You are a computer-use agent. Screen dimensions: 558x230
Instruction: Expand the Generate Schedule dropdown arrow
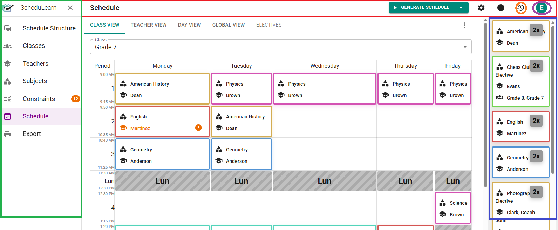[x=461, y=8]
